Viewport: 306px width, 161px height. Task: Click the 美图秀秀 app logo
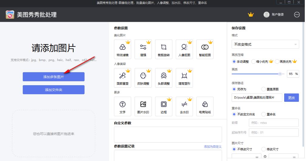[10, 14]
